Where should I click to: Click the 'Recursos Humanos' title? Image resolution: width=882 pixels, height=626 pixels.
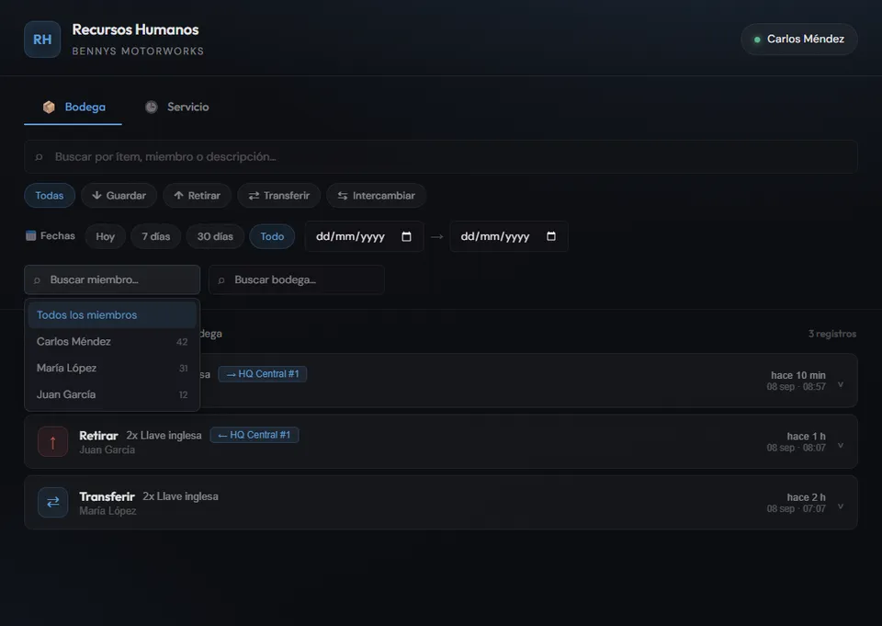pos(136,29)
